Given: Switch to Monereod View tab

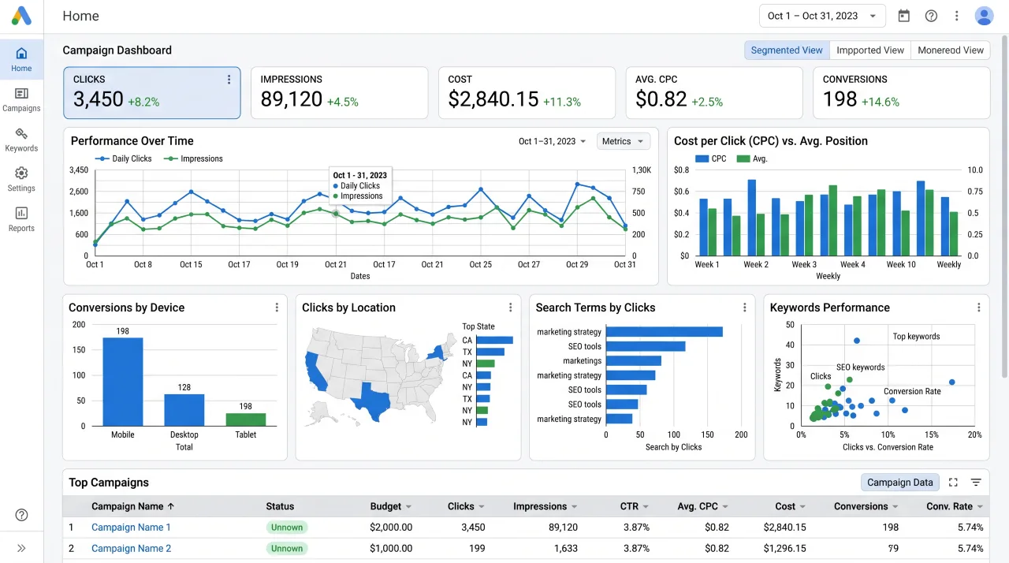Looking at the screenshot, I should 951,50.
